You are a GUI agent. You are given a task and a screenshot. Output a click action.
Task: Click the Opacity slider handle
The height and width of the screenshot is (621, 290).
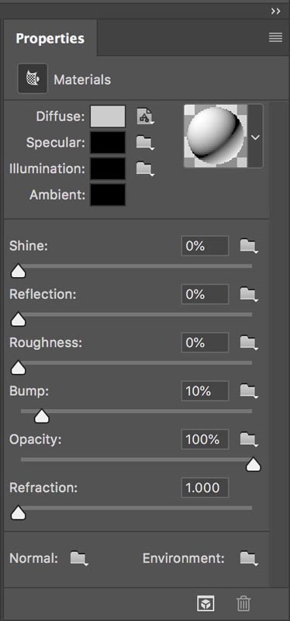[254, 465]
